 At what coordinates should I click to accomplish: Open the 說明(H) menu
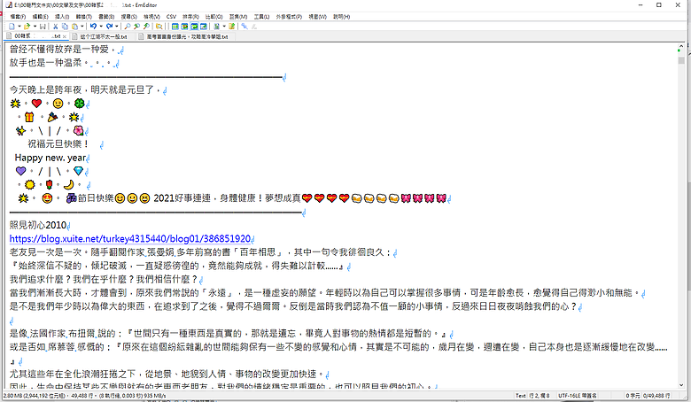[342, 17]
